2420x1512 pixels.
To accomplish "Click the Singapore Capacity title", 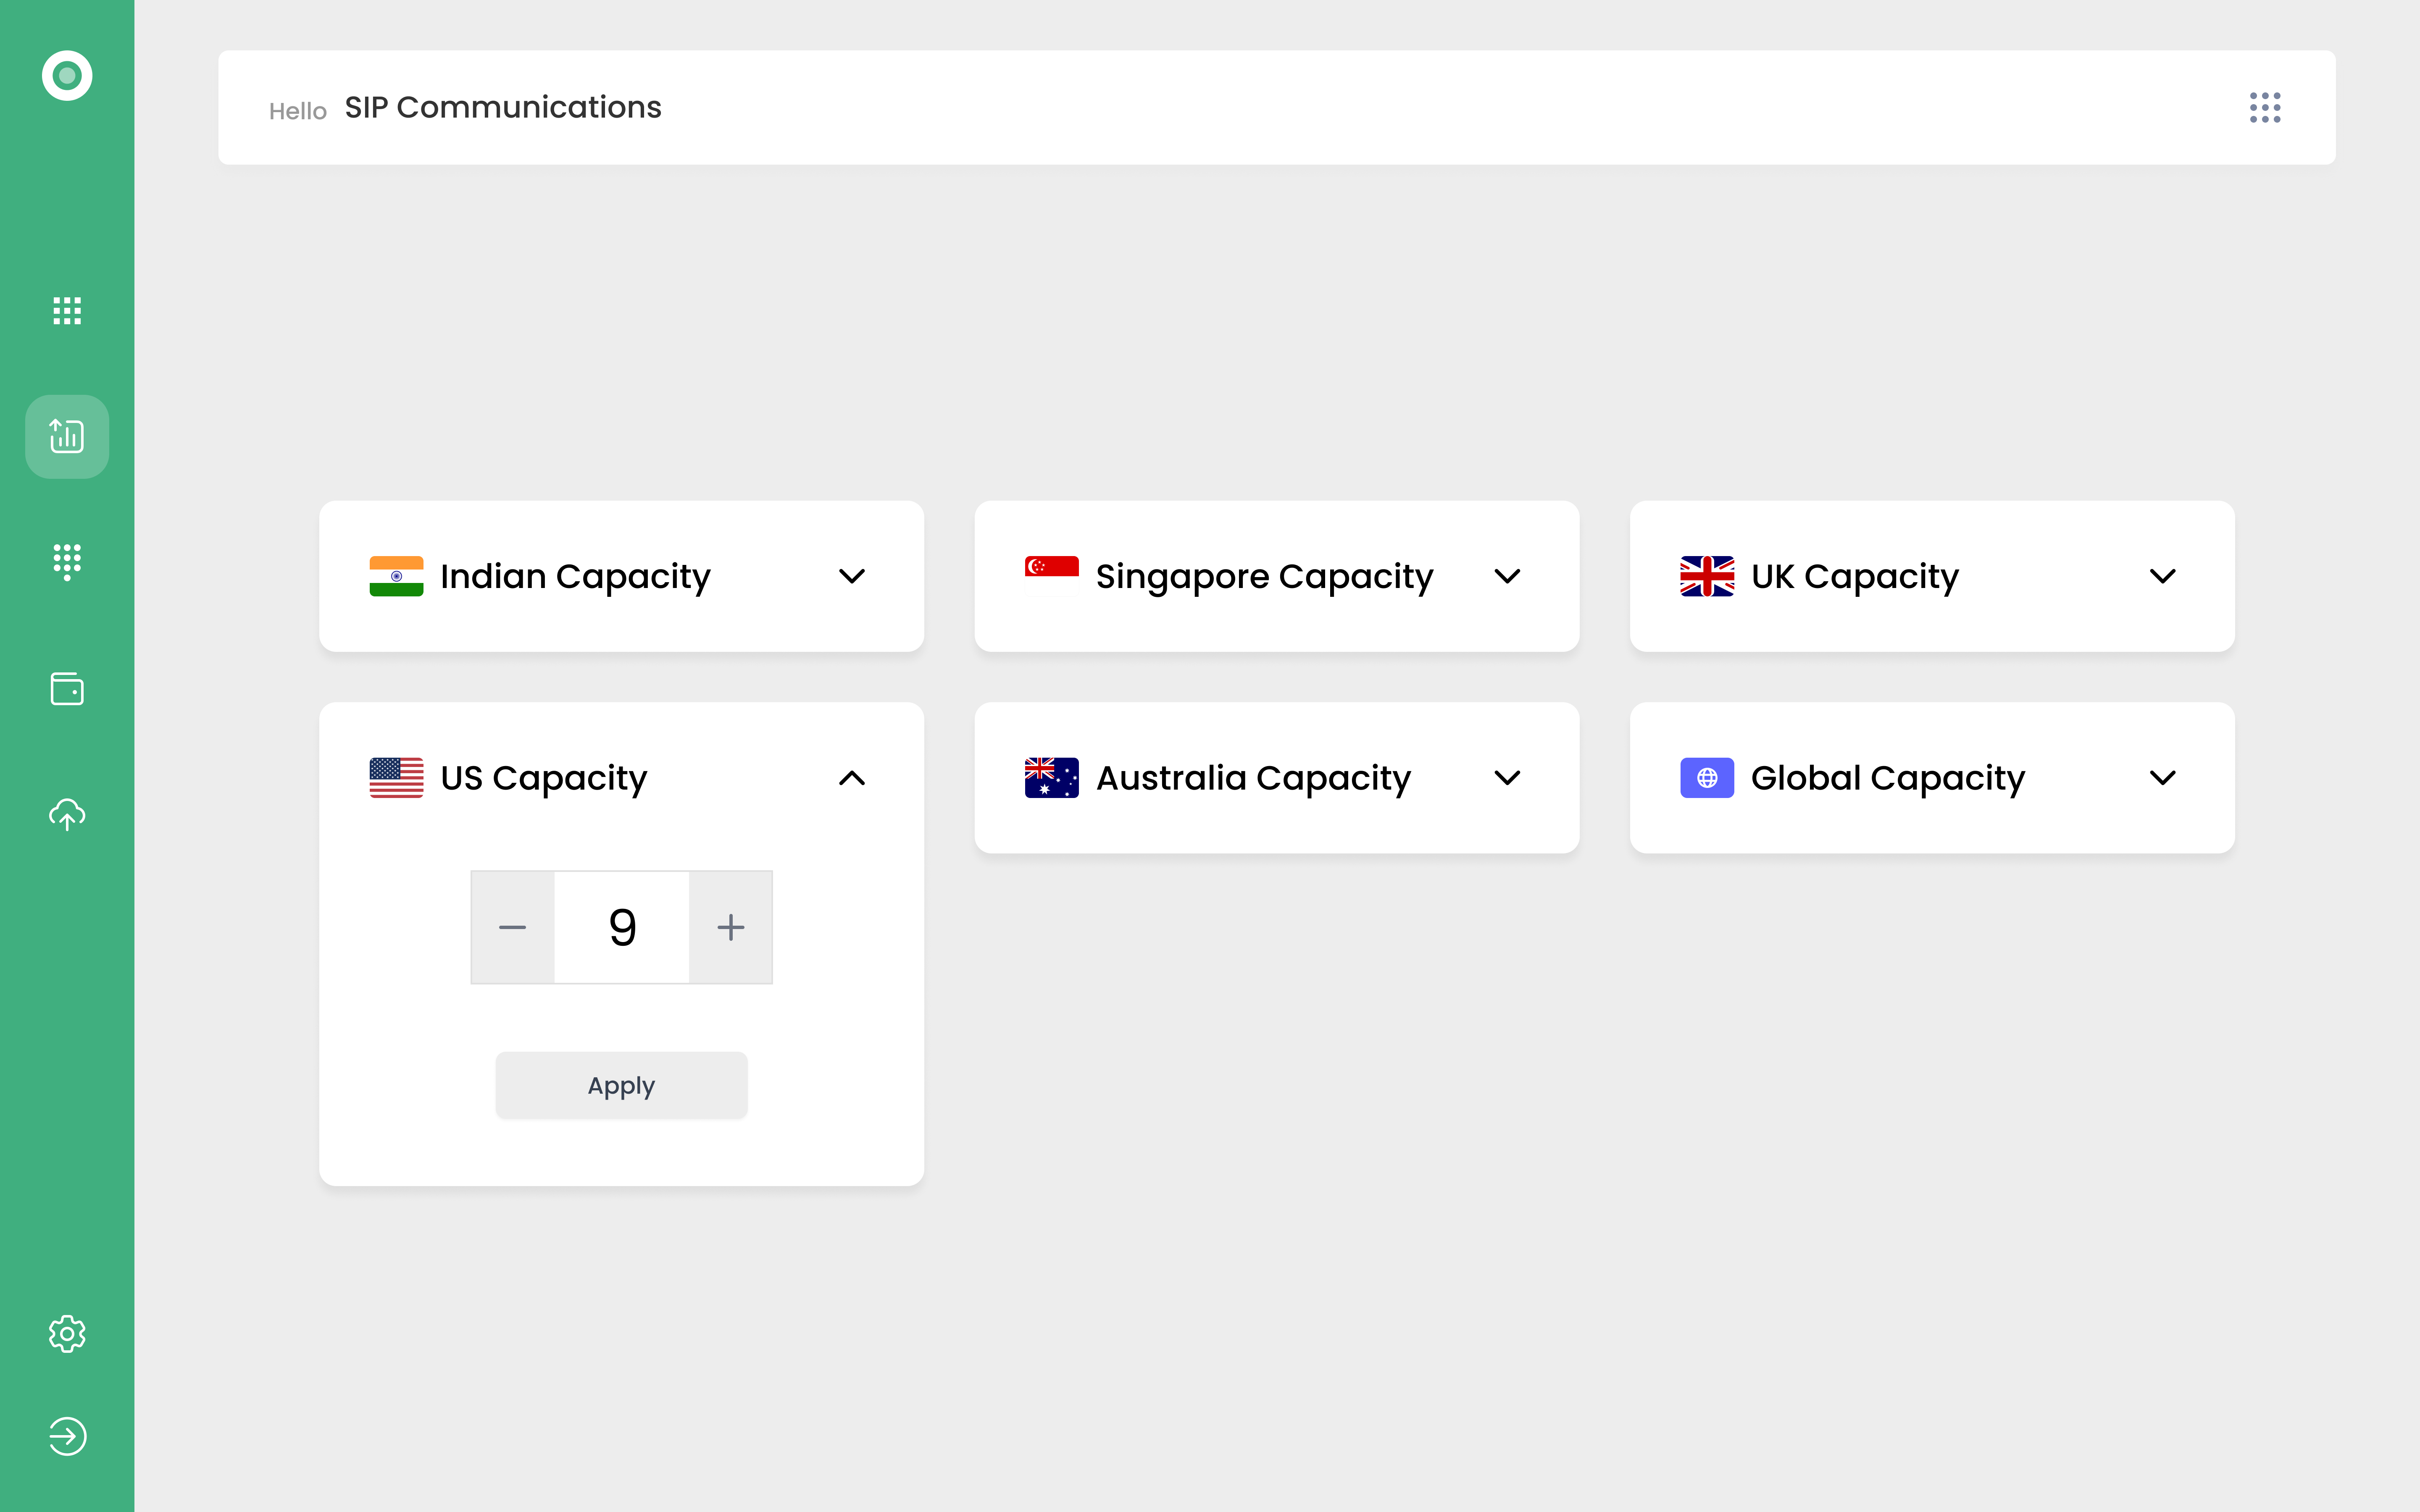I will point(1264,577).
